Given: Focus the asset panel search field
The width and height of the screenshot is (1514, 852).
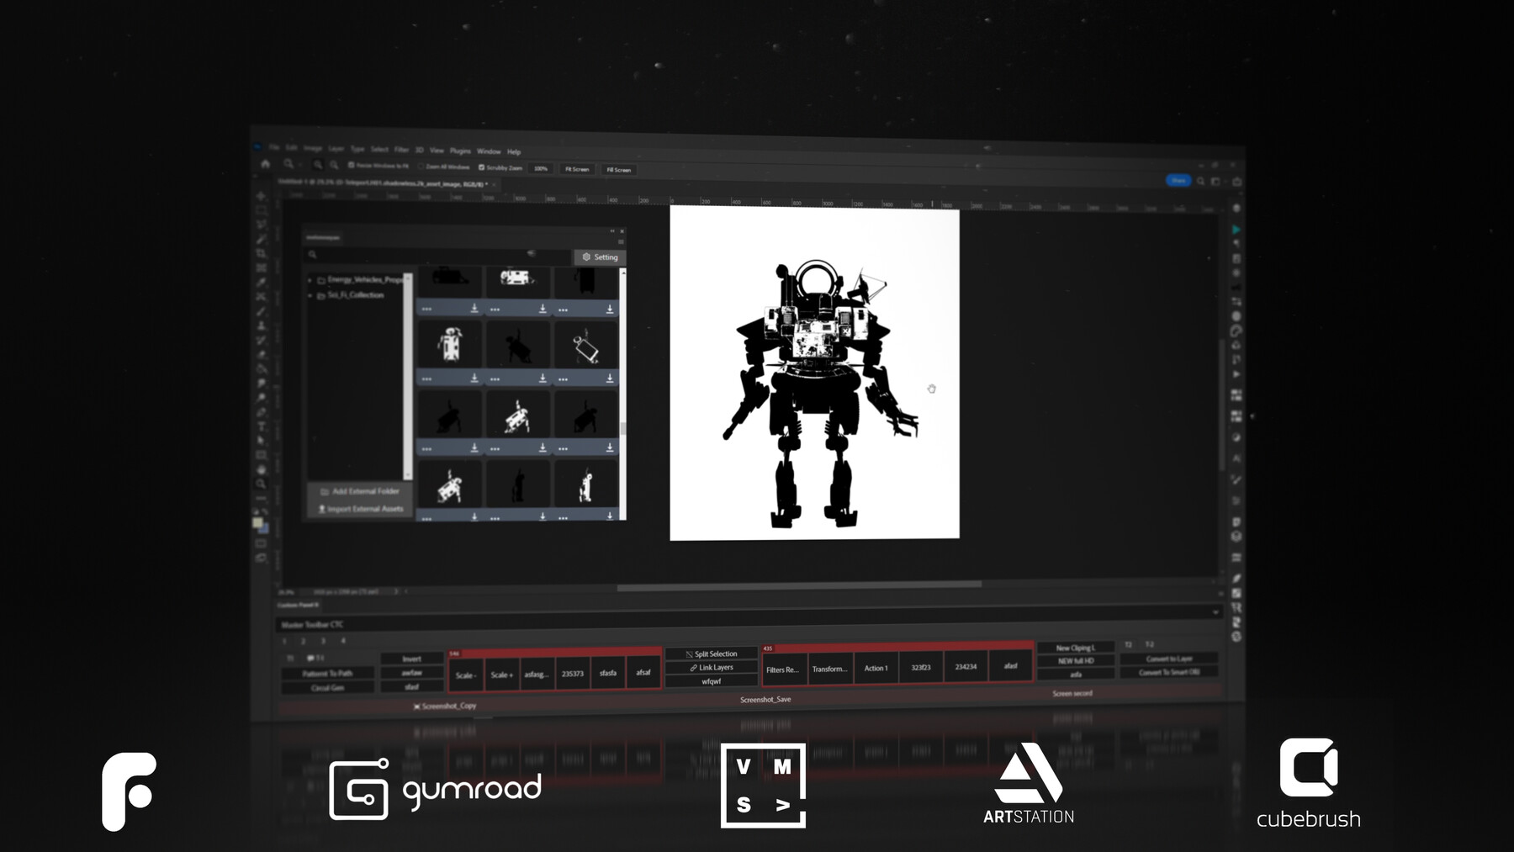Looking at the screenshot, I should pos(437,254).
